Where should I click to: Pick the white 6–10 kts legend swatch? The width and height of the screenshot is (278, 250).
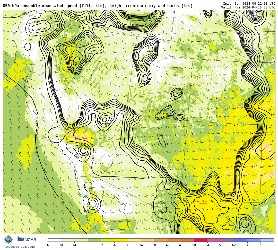pyautogui.click(x=54, y=240)
